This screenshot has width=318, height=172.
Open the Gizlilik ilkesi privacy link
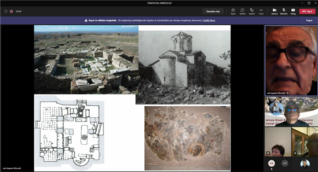(x=209, y=20)
